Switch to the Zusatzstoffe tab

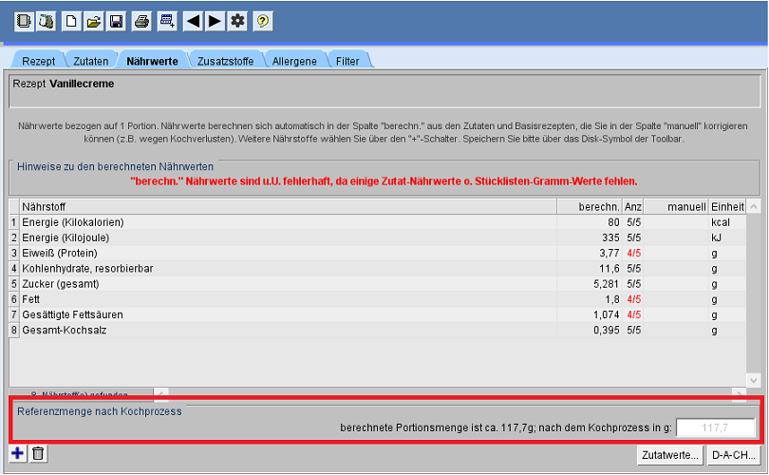(x=225, y=61)
